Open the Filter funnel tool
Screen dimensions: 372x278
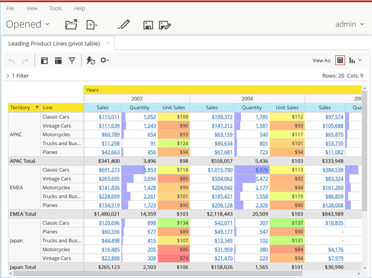(72, 61)
